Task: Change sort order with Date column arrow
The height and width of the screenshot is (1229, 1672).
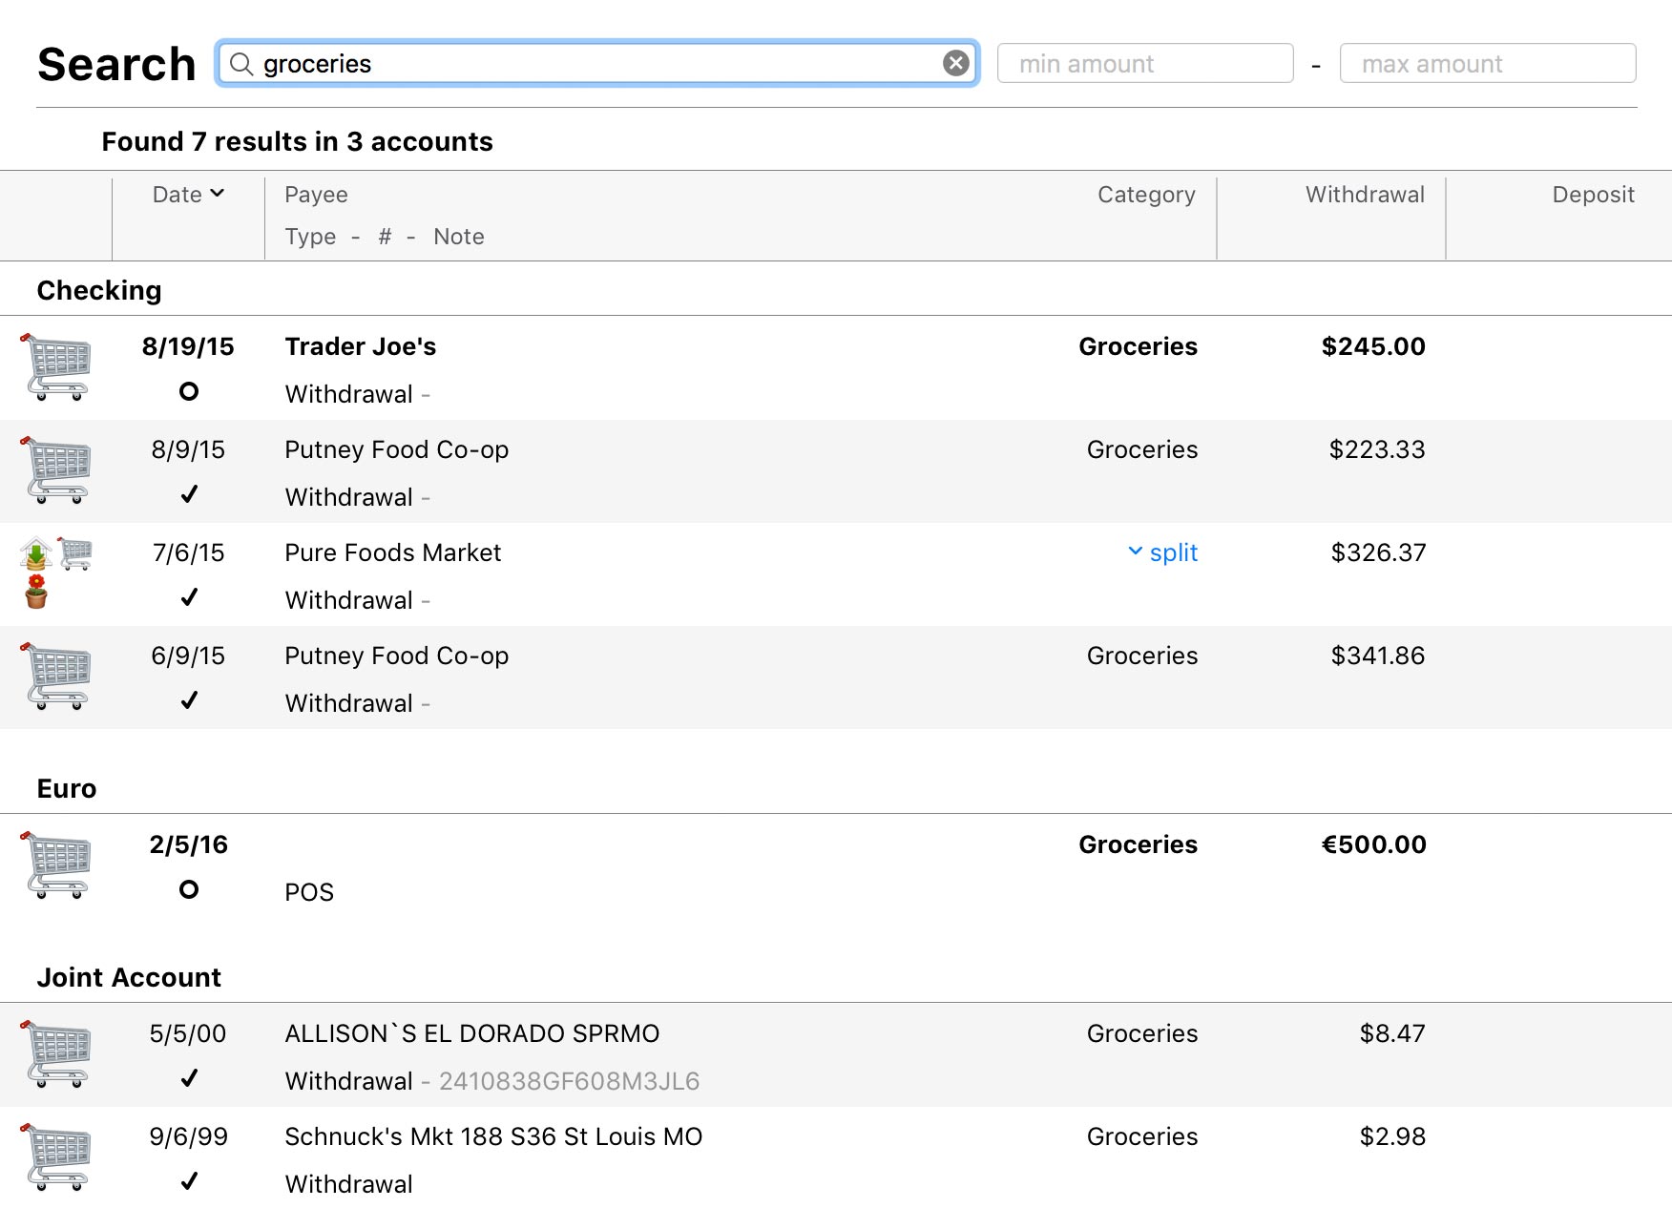Action: tap(217, 194)
